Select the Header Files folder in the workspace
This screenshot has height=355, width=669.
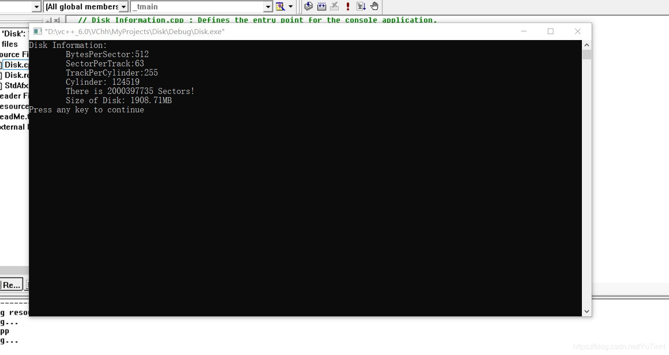[x=14, y=96]
